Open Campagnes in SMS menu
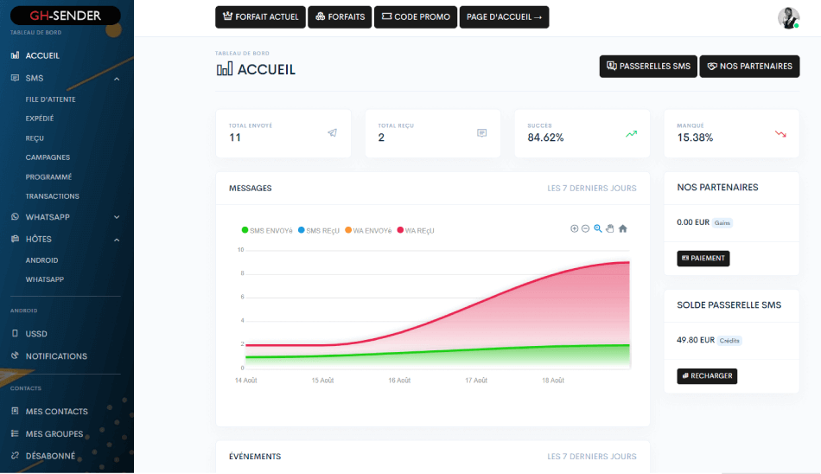Screen dimensions: 821x474 pyautogui.click(x=48, y=157)
